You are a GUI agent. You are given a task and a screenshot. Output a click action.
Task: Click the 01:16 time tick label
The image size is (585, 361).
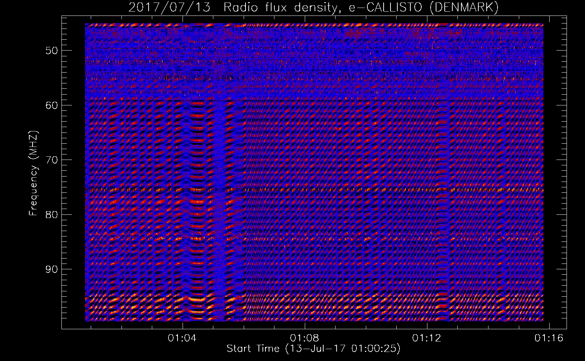pos(549,338)
